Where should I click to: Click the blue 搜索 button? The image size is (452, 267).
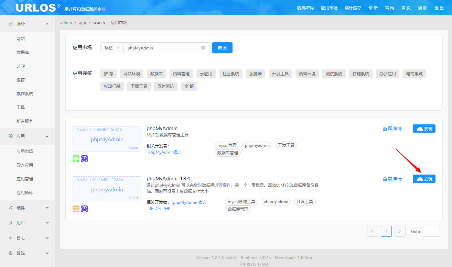click(222, 48)
